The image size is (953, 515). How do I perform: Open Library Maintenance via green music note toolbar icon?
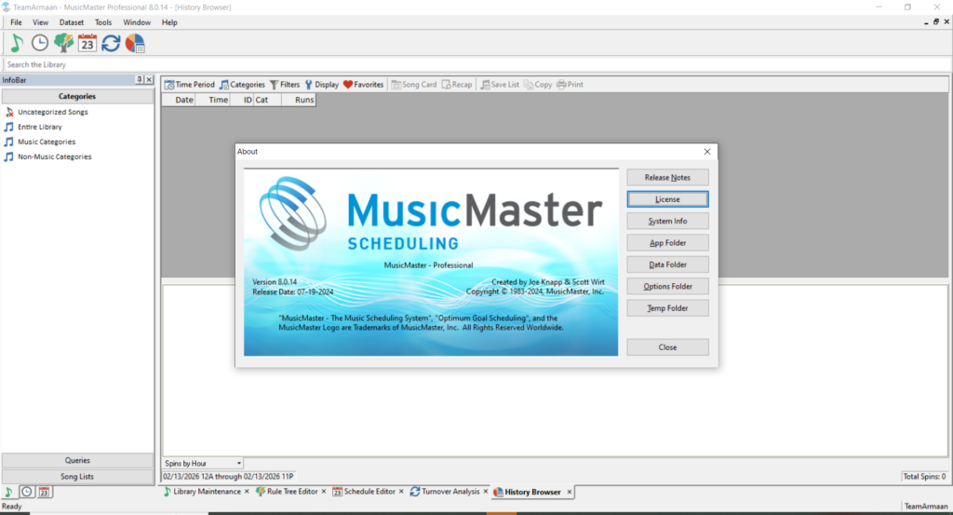point(17,43)
